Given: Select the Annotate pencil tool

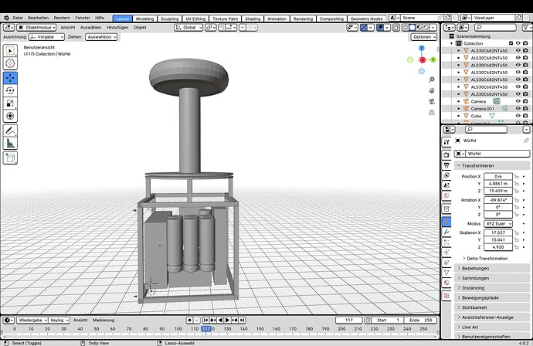Looking at the screenshot, I should pos(10,131).
